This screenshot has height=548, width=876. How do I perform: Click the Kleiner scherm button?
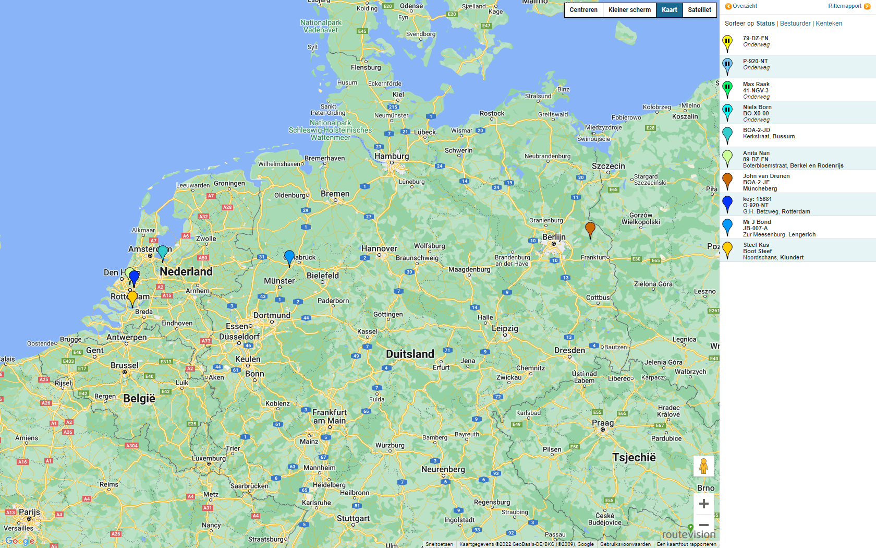629,10
